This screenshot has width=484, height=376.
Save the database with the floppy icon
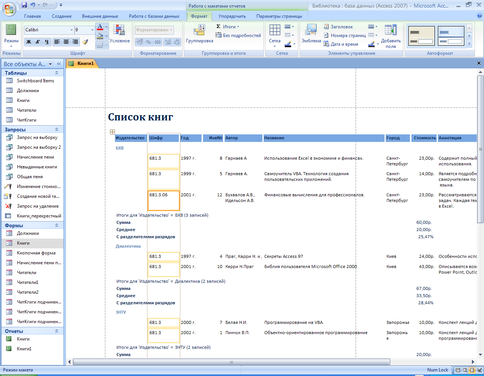[24, 5]
